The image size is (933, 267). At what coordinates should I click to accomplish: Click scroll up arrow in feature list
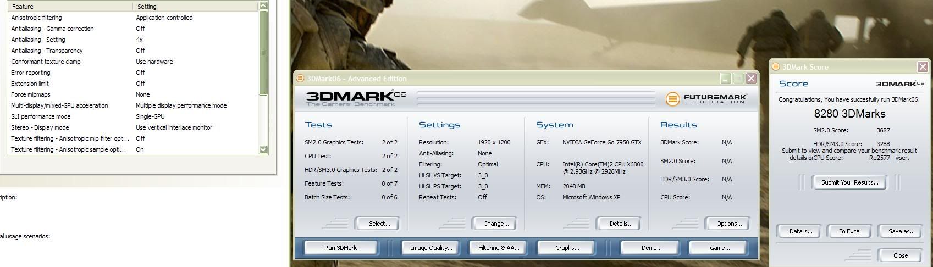point(263,6)
